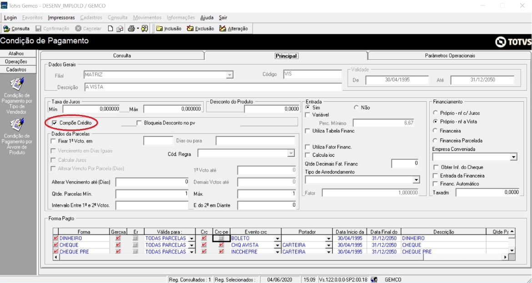
Task: Click the Forma Pagto horizontal scrollbar
Action: (x=281, y=257)
